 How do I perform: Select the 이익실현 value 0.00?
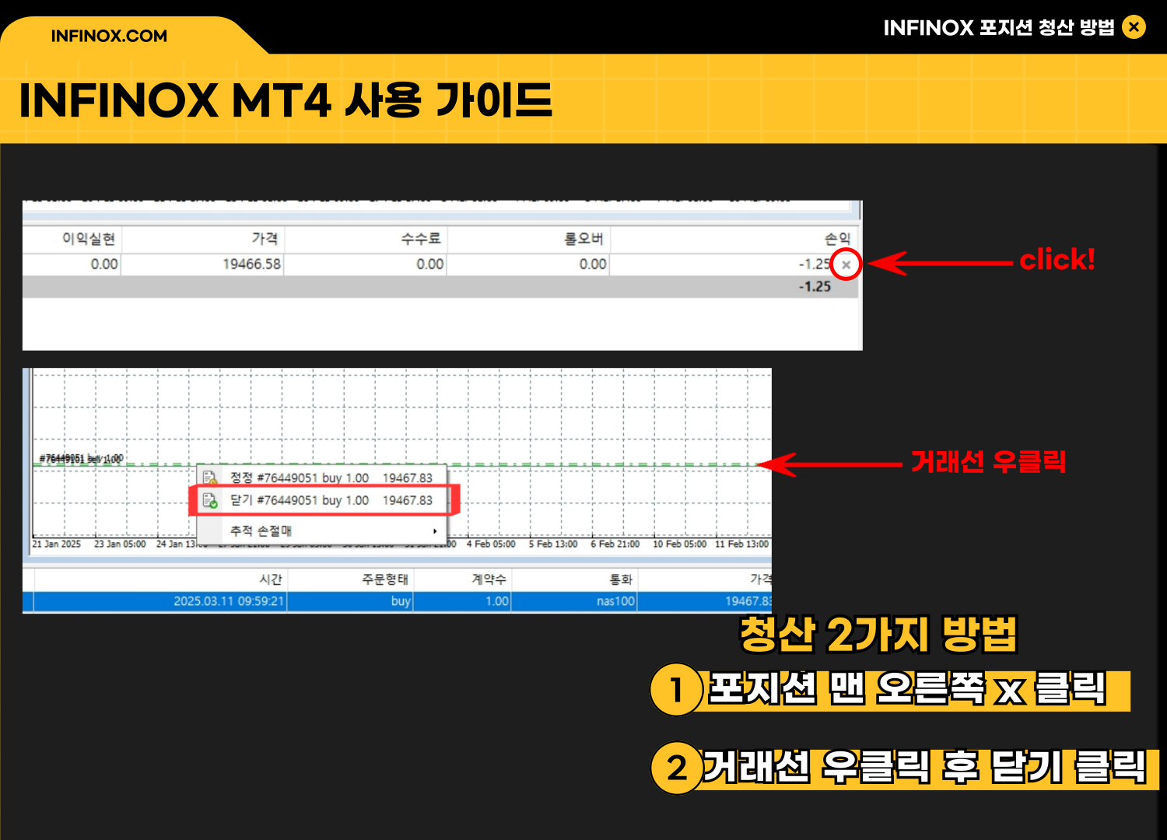[x=104, y=264]
